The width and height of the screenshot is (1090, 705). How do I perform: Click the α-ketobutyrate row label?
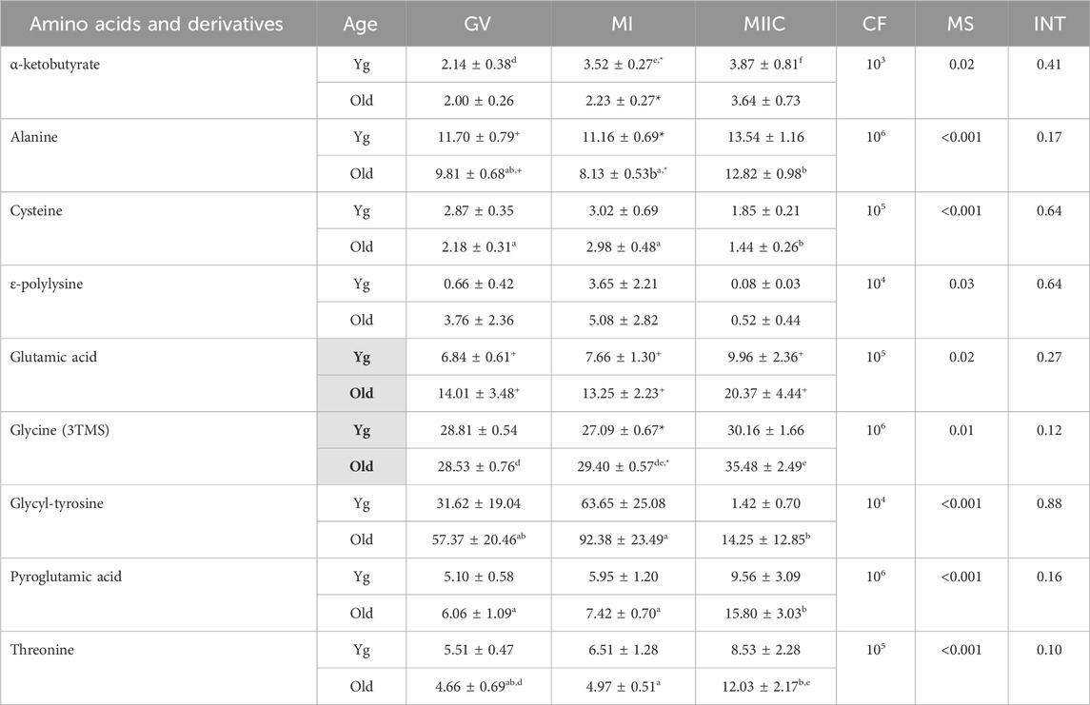(55, 65)
